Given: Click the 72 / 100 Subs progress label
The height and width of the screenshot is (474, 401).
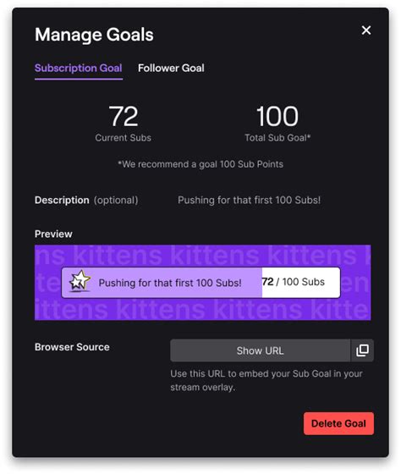Looking at the screenshot, I should [x=293, y=282].
